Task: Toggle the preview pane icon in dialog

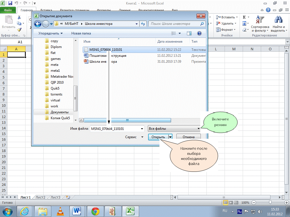Action: pyautogui.click(x=189, y=33)
